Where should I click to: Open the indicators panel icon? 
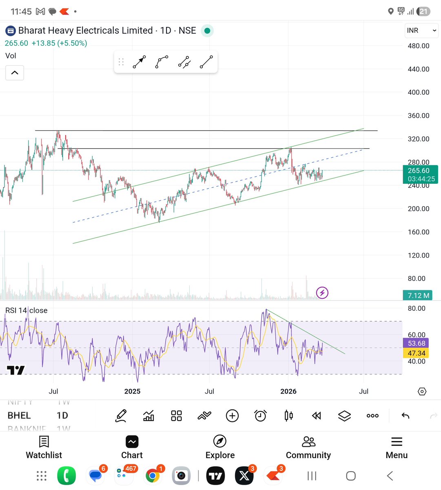tap(148, 416)
